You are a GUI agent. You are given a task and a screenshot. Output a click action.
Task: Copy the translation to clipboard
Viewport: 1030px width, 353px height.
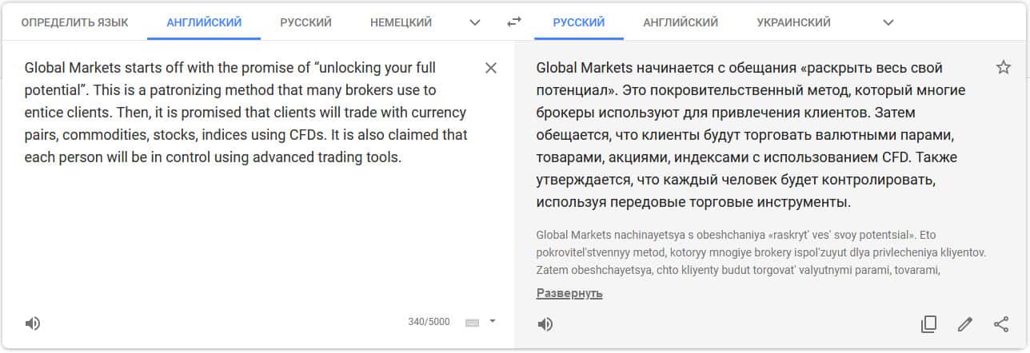pos(928,323)
